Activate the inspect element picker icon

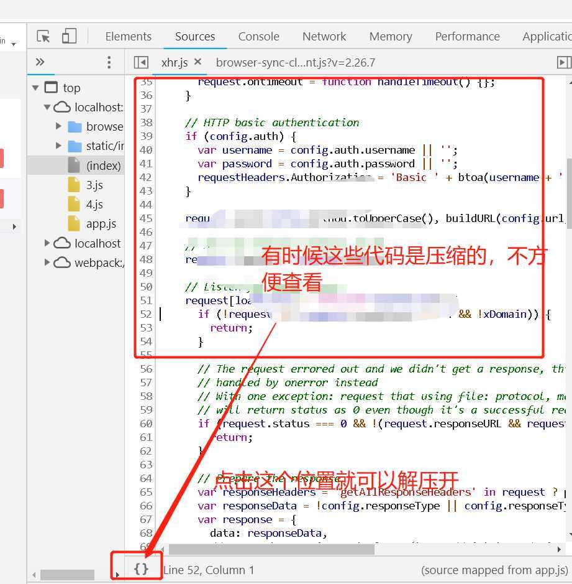click(43, 37)
